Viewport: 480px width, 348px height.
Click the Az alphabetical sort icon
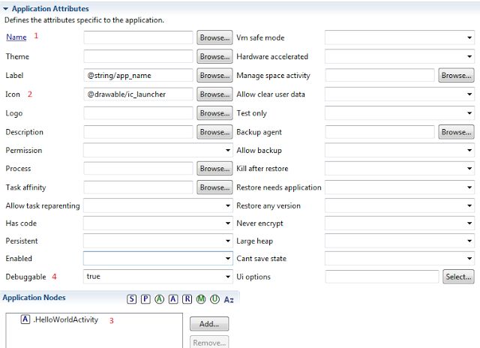pos(229,299)
